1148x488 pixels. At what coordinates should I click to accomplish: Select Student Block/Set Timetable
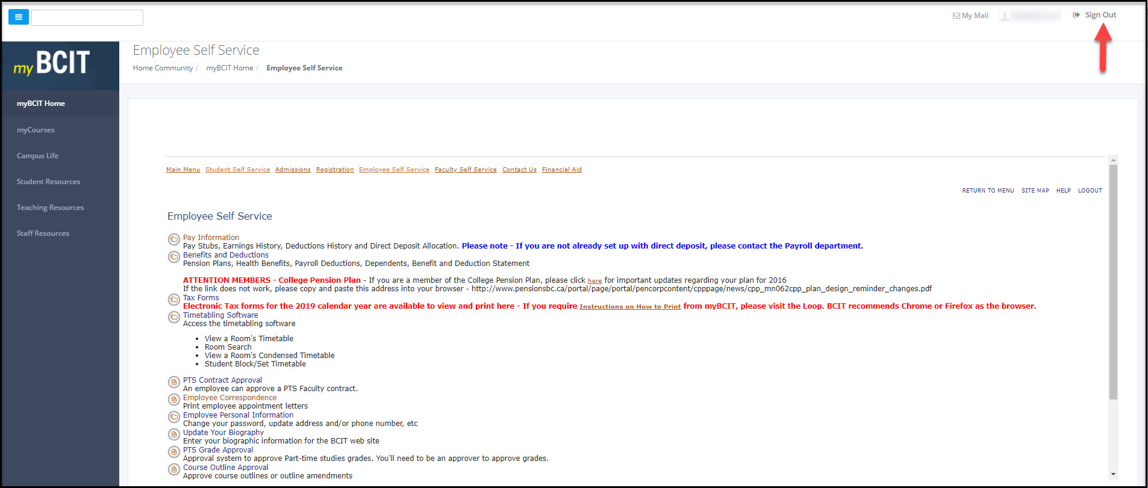(255, 364)
